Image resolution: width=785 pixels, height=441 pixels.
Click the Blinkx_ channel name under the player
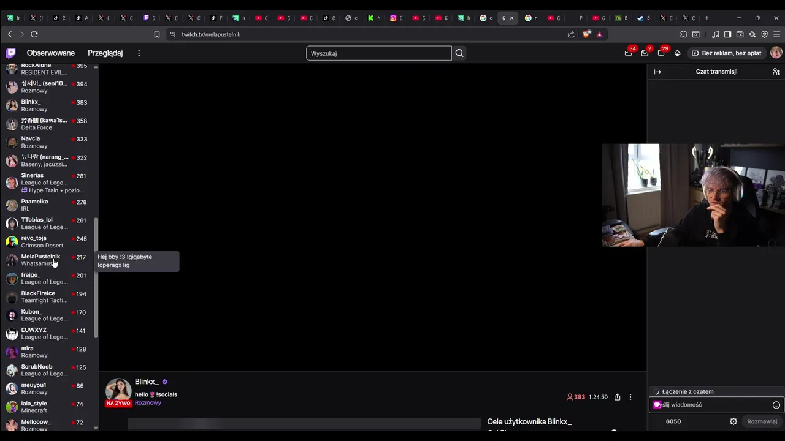(x=147, y=382)
